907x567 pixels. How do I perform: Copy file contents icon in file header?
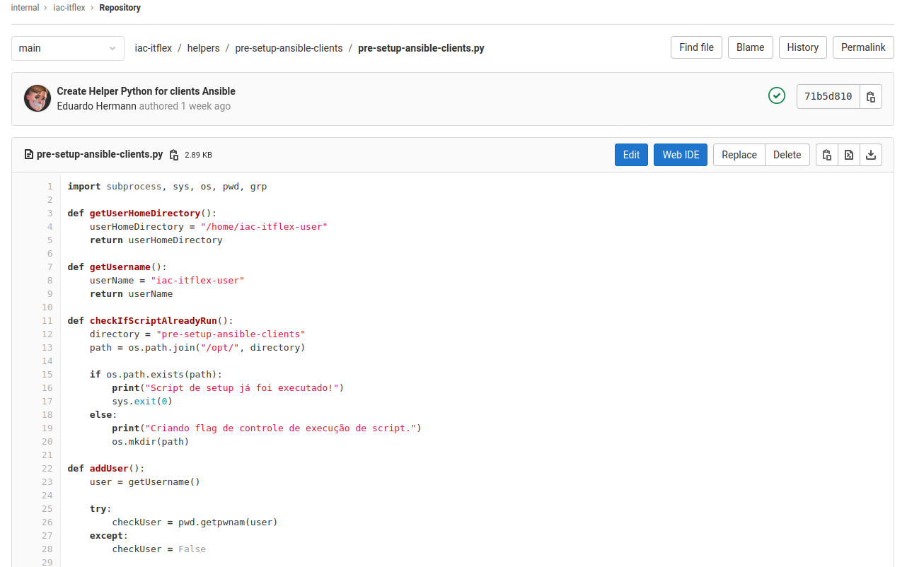click(826, 155)
